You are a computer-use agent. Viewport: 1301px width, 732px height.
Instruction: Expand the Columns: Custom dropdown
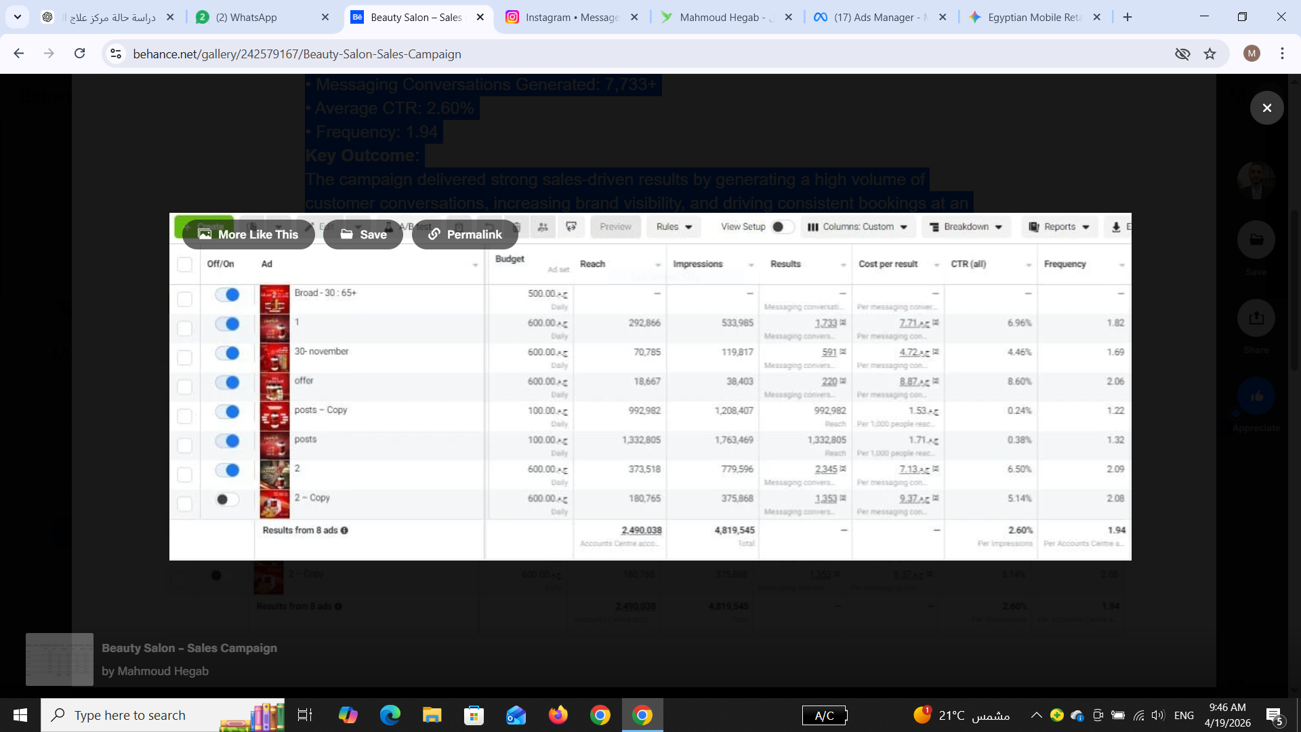[x=858, y=227]
